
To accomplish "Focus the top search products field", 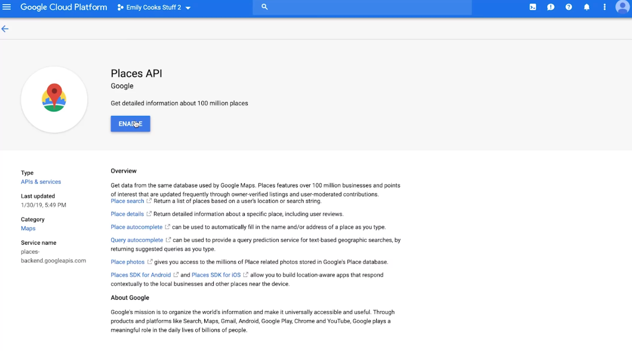I will (362, 7).
